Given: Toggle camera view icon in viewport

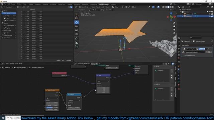Looking at the screenshot, I should [174, 30].
